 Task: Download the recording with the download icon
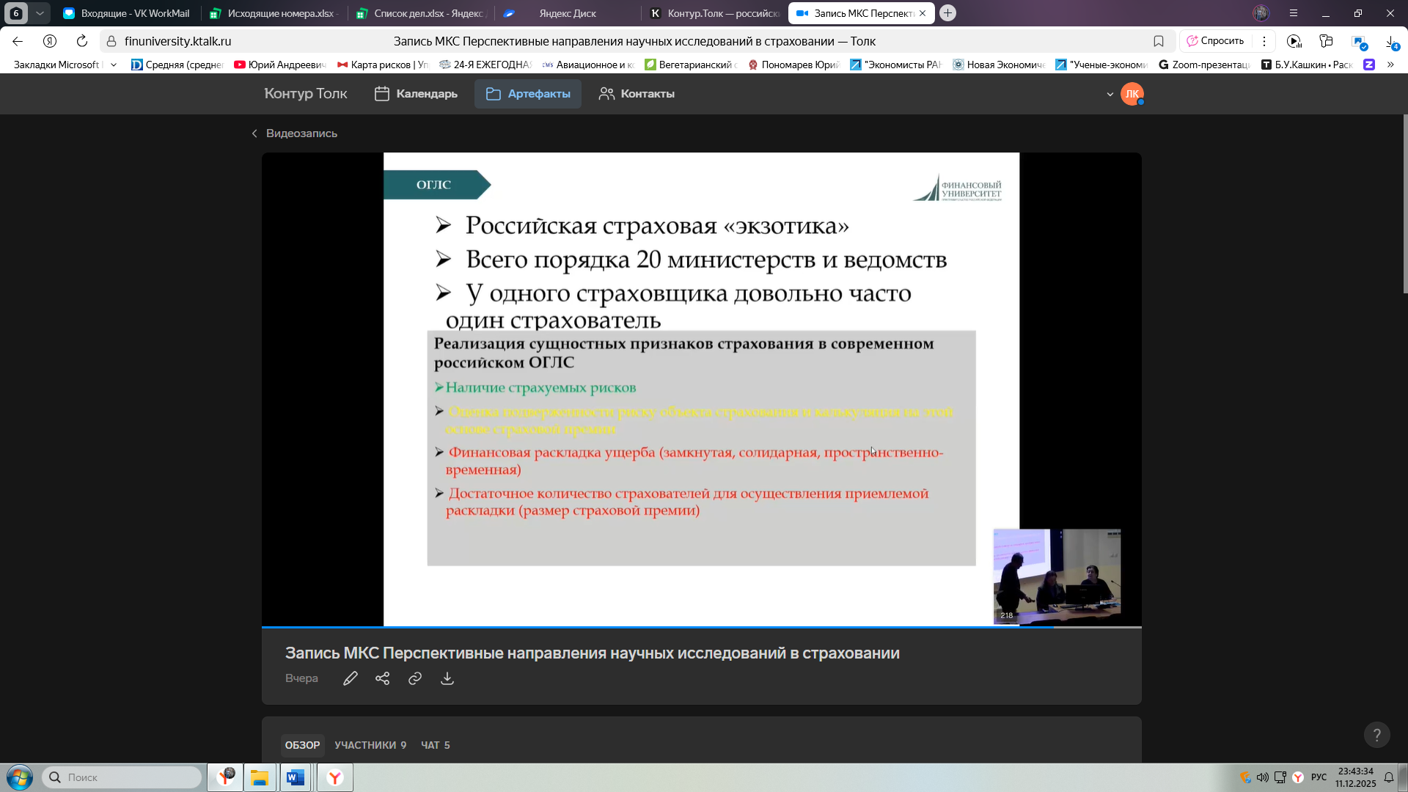point(447,678)
